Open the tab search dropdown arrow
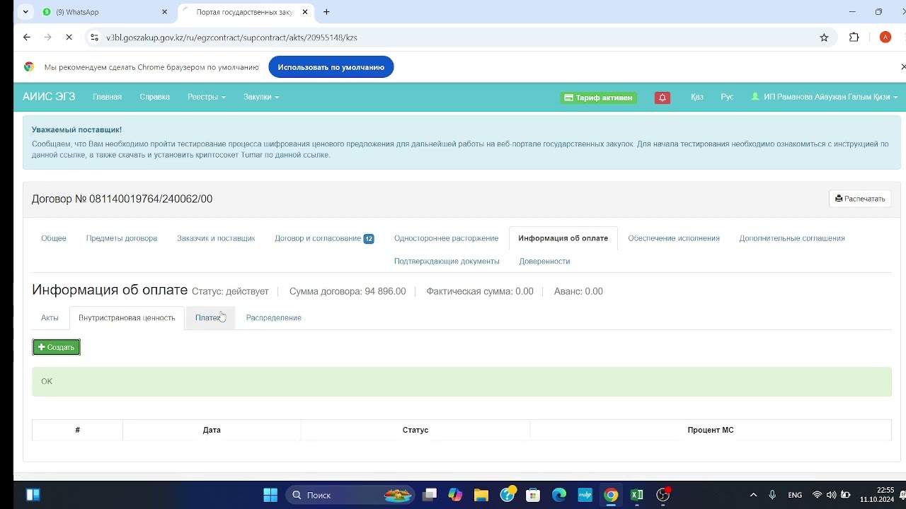The width and height of the screenshot is (906, 509). click(25, 12)
